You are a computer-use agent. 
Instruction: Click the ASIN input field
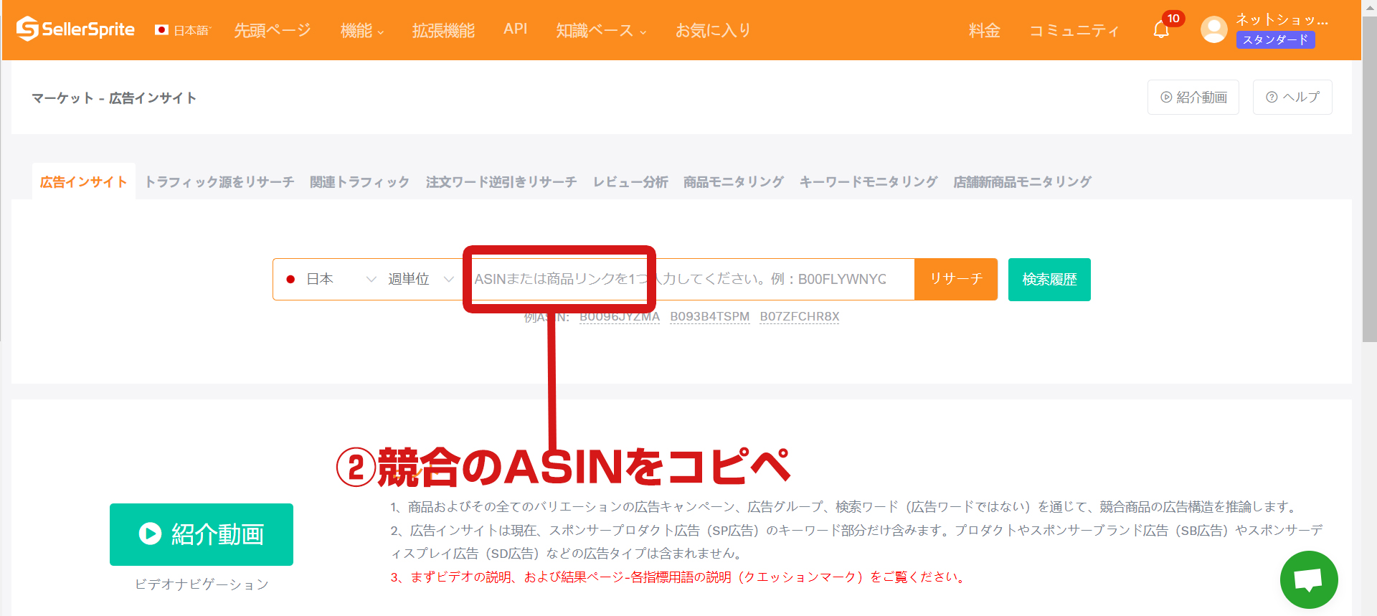coord(690,279)
